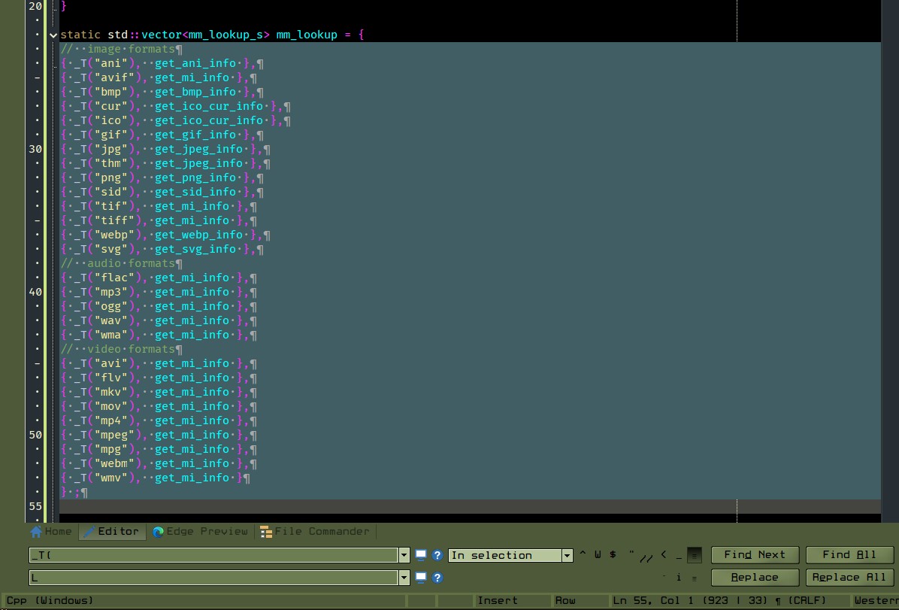Click the "mkv" string in the code
Screen dimensions: 899x610
pyautogui.click(x=110, y=392)
